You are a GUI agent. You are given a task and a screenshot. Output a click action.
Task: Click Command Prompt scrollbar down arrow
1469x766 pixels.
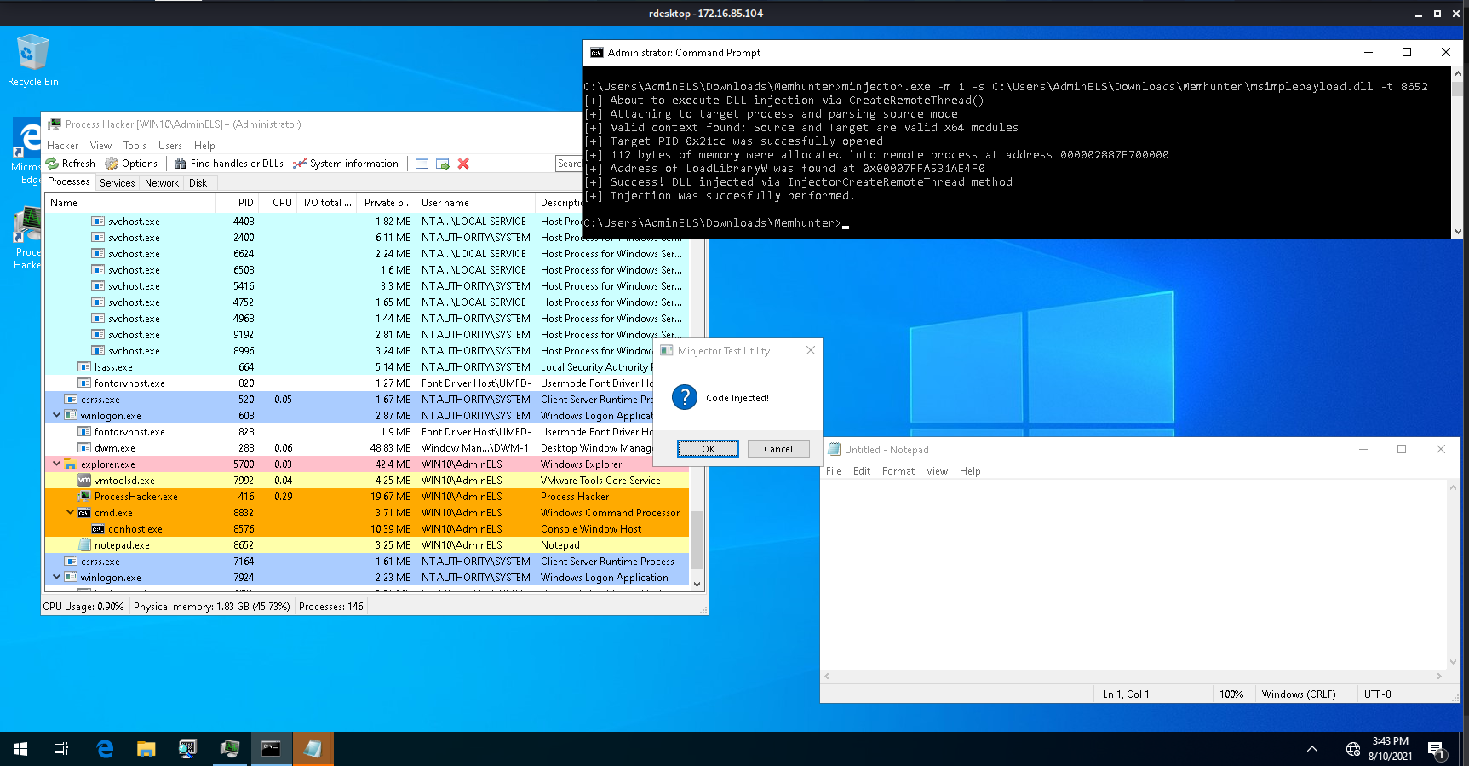1457,231
